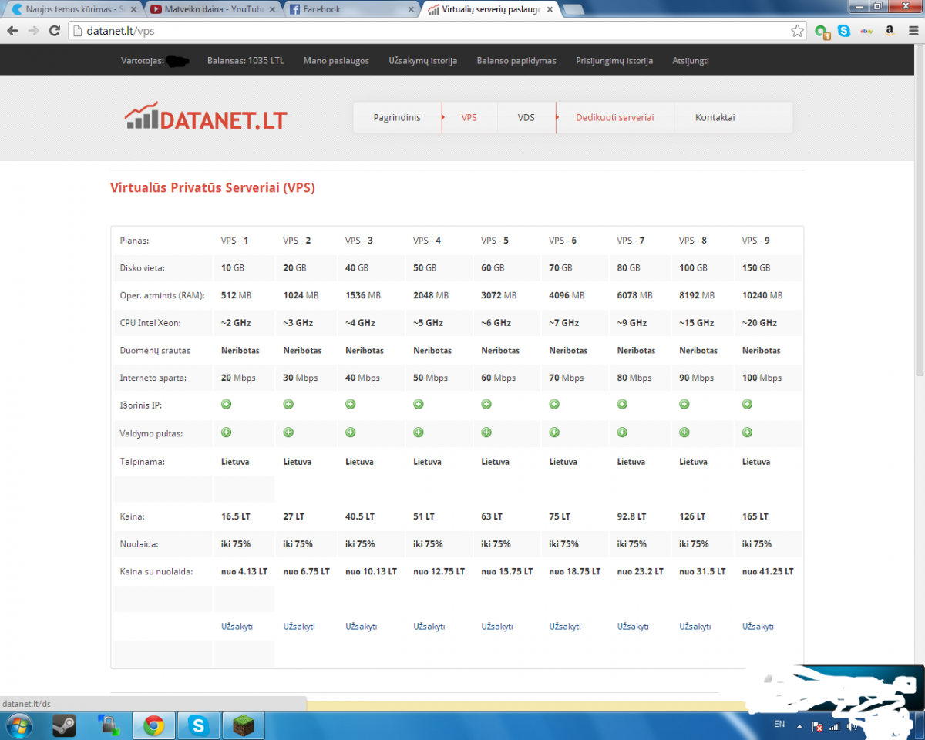
Task: Open the volume control in system tray
Action: [853, 726]
